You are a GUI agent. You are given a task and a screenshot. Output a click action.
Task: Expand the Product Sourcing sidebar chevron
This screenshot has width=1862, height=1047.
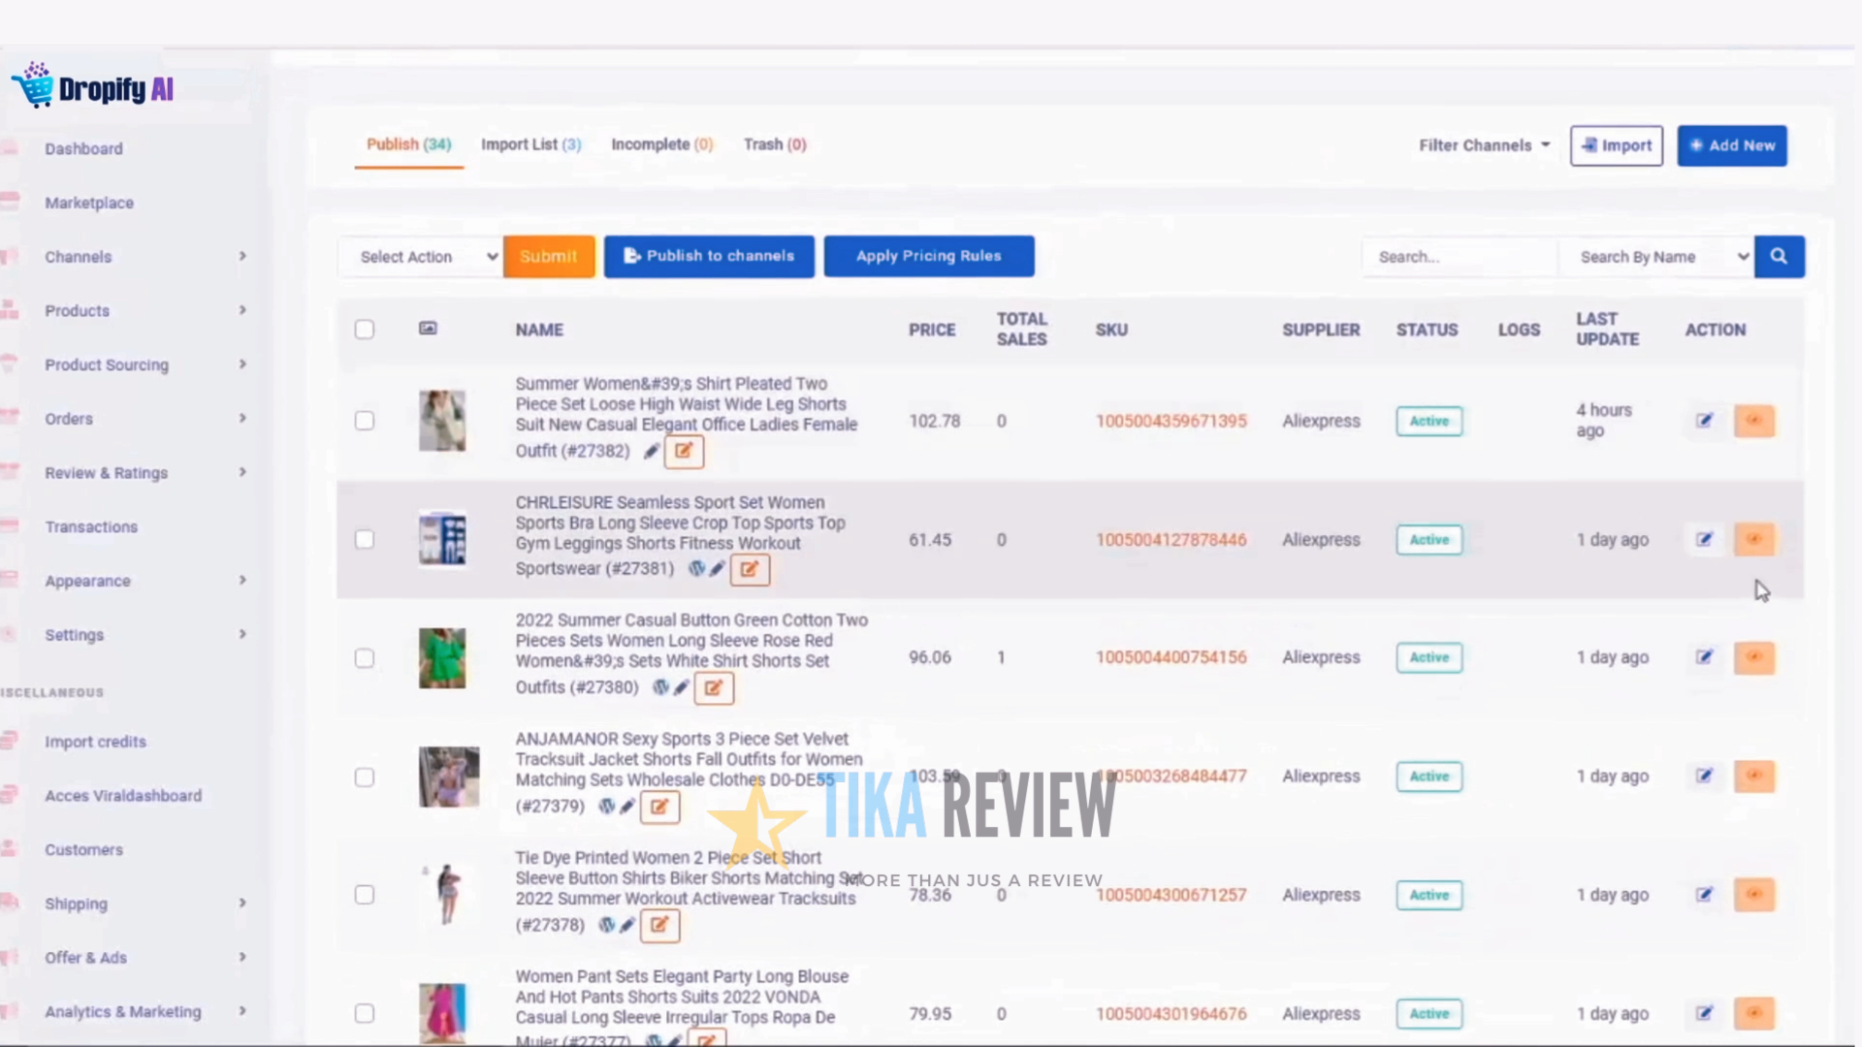coord(242,365)
